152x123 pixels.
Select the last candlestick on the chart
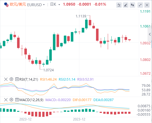[130, 40]
